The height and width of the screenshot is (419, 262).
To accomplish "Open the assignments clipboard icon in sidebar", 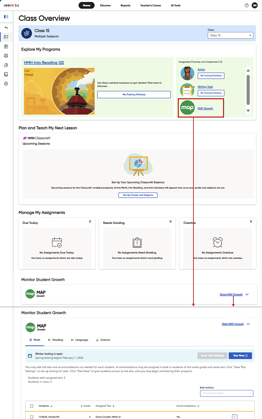I will point(6,46).
